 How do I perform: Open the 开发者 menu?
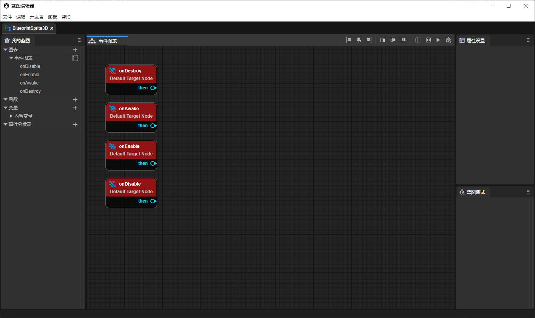pyautogui.click(x=36, y=17)
